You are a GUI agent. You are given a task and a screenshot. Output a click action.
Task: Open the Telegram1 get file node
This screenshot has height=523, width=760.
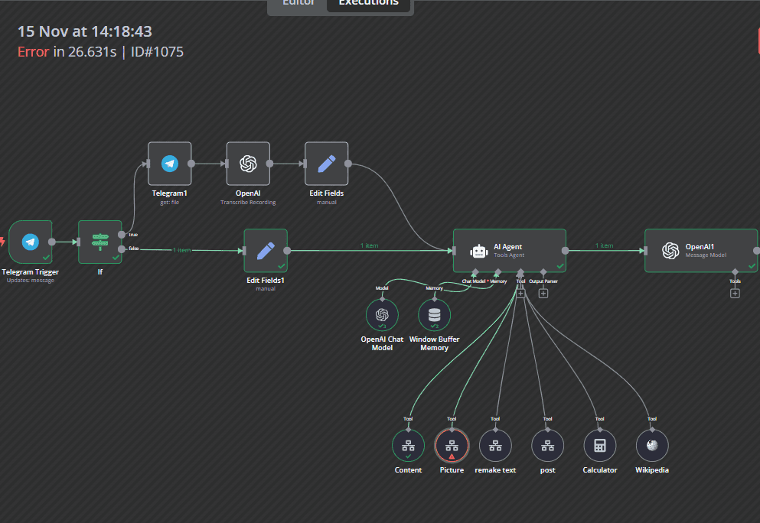click(x=170, y=164)
